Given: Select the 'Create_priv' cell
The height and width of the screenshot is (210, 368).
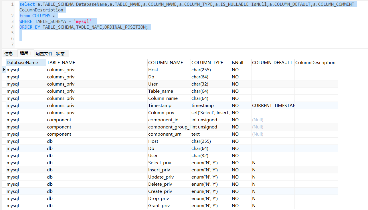Looking at the screenshot, I should pyautogui.click(x=169, y=191).
